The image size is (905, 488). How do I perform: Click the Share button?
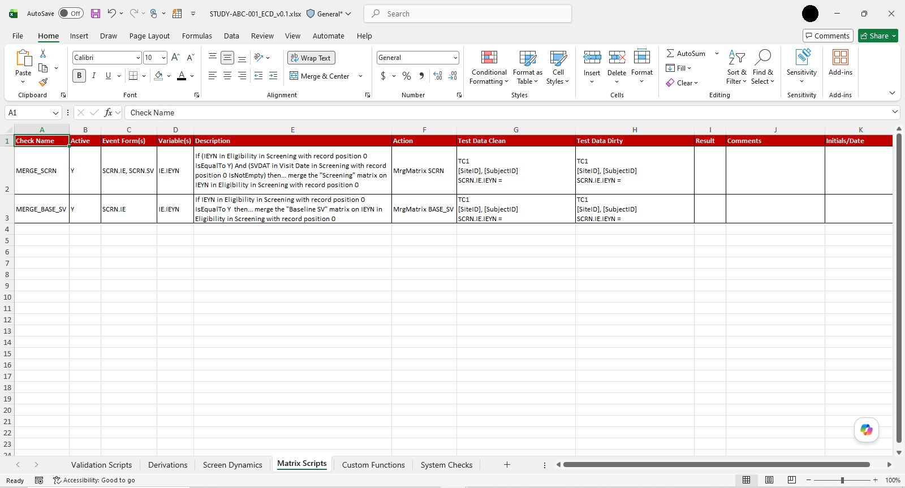[878, 36]
